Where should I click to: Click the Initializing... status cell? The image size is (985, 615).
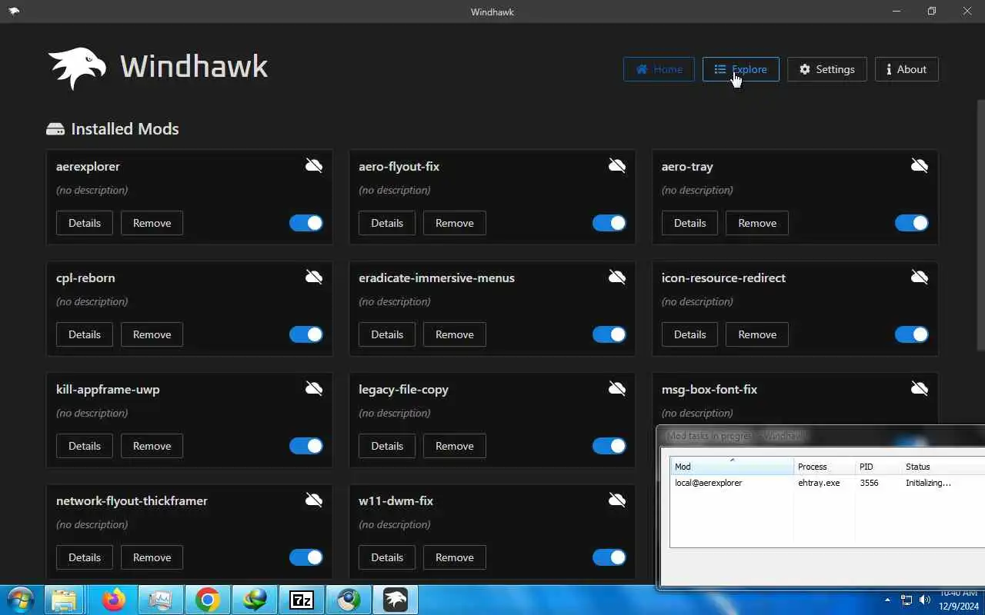pyautogui.click(x=928, y=483)
